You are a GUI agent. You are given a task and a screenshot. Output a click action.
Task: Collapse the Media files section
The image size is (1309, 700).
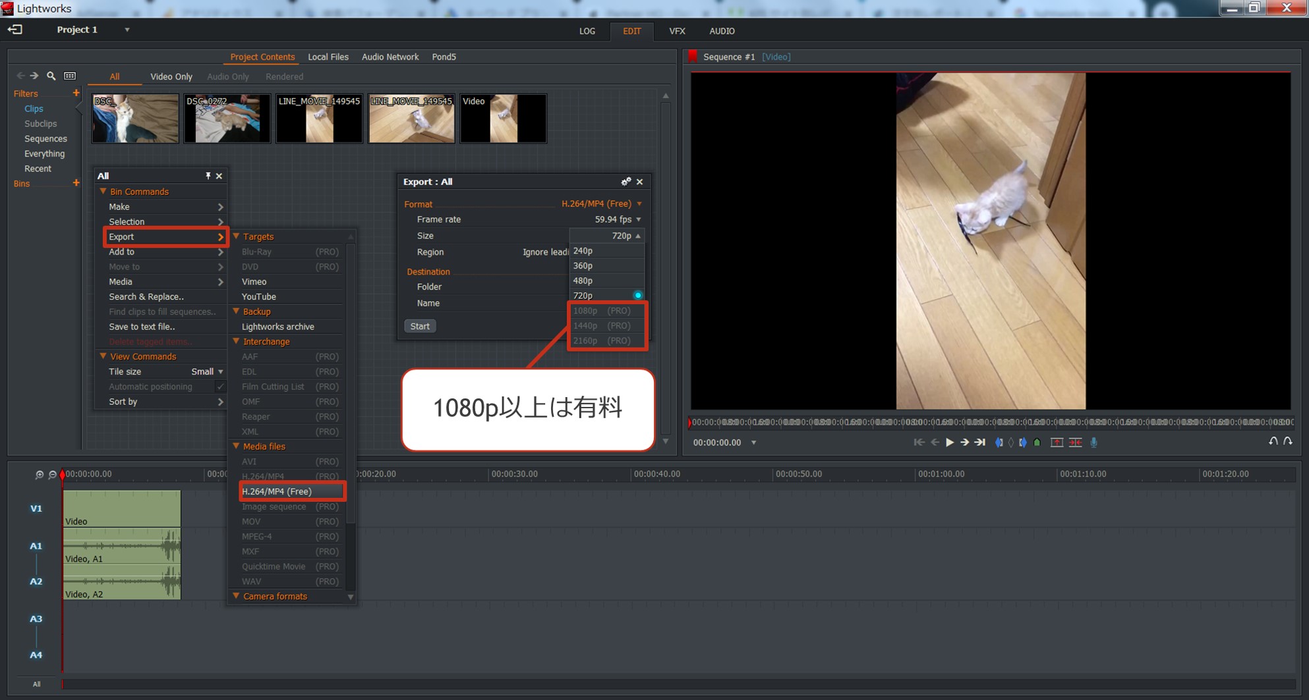point(236,446)
